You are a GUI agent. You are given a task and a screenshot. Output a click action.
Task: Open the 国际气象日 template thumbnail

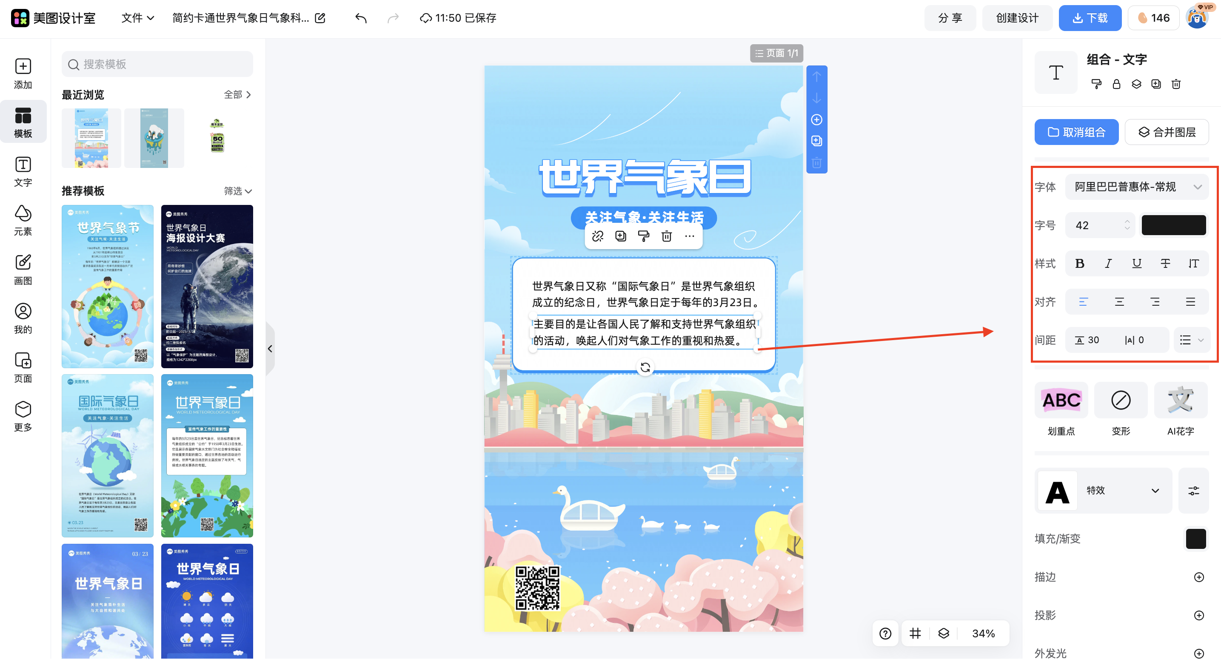[107, 456]
